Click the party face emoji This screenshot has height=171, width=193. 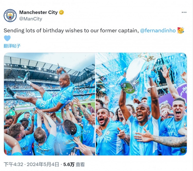181,31
